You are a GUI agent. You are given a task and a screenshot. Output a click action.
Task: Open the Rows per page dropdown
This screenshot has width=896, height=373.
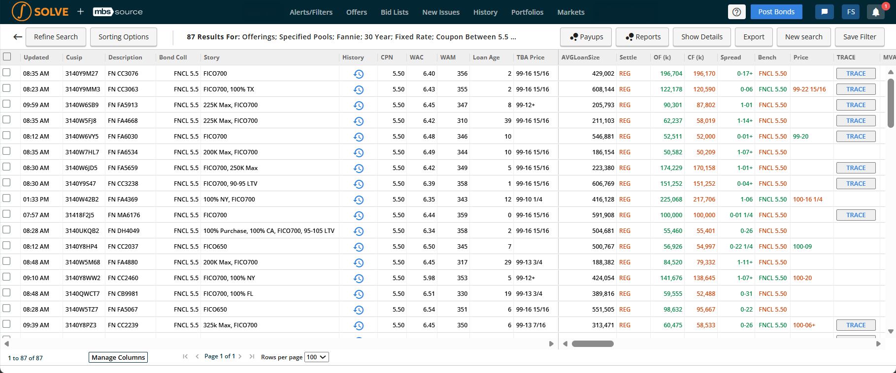(x=317, y=357)
